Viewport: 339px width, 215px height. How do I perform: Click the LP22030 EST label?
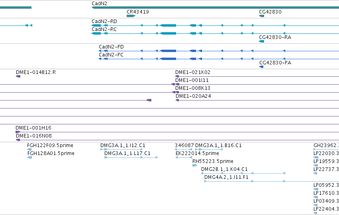pyautogui.click(x=326, y=153)
